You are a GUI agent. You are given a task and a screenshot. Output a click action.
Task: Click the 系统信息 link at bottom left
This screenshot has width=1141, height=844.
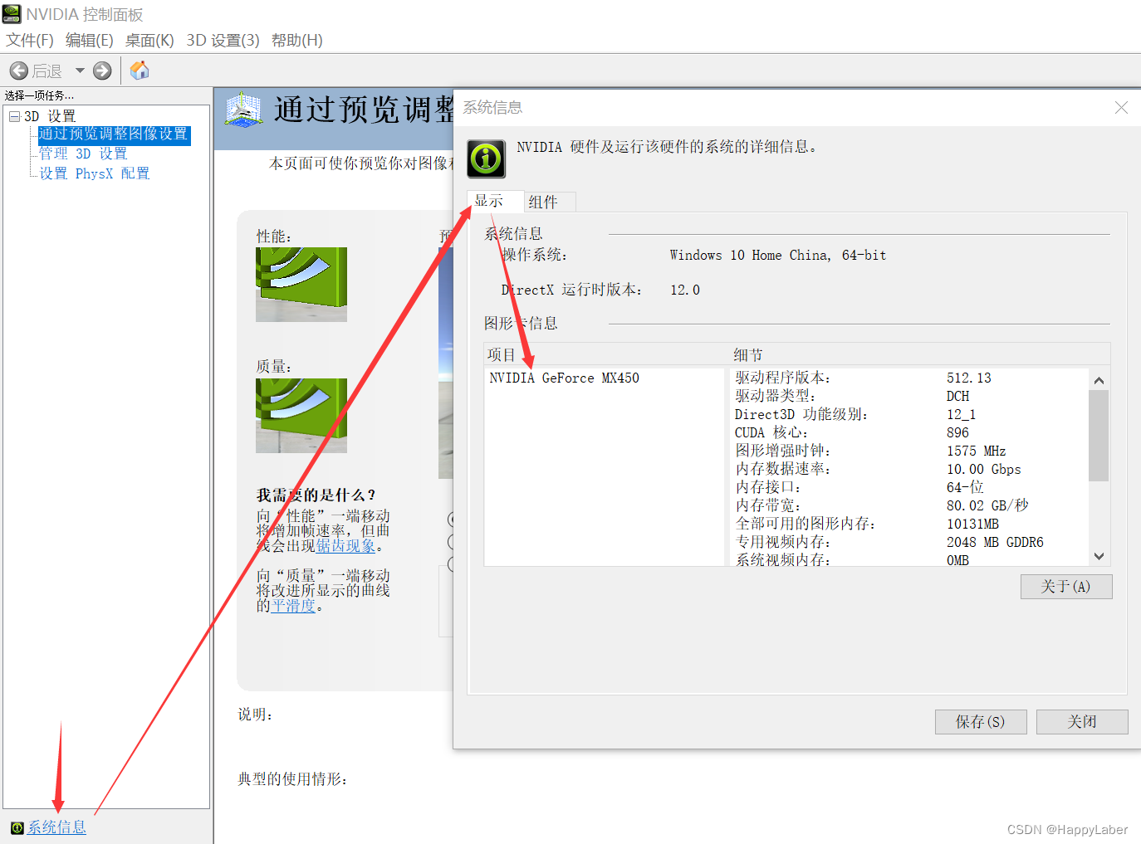click(x=56, y=827)
